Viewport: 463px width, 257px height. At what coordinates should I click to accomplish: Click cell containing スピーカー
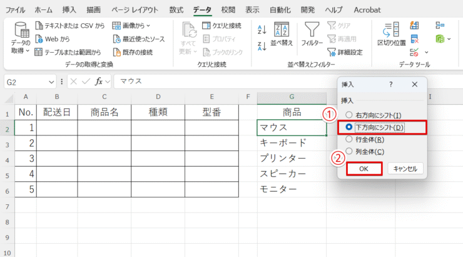(x=292, y=174)
